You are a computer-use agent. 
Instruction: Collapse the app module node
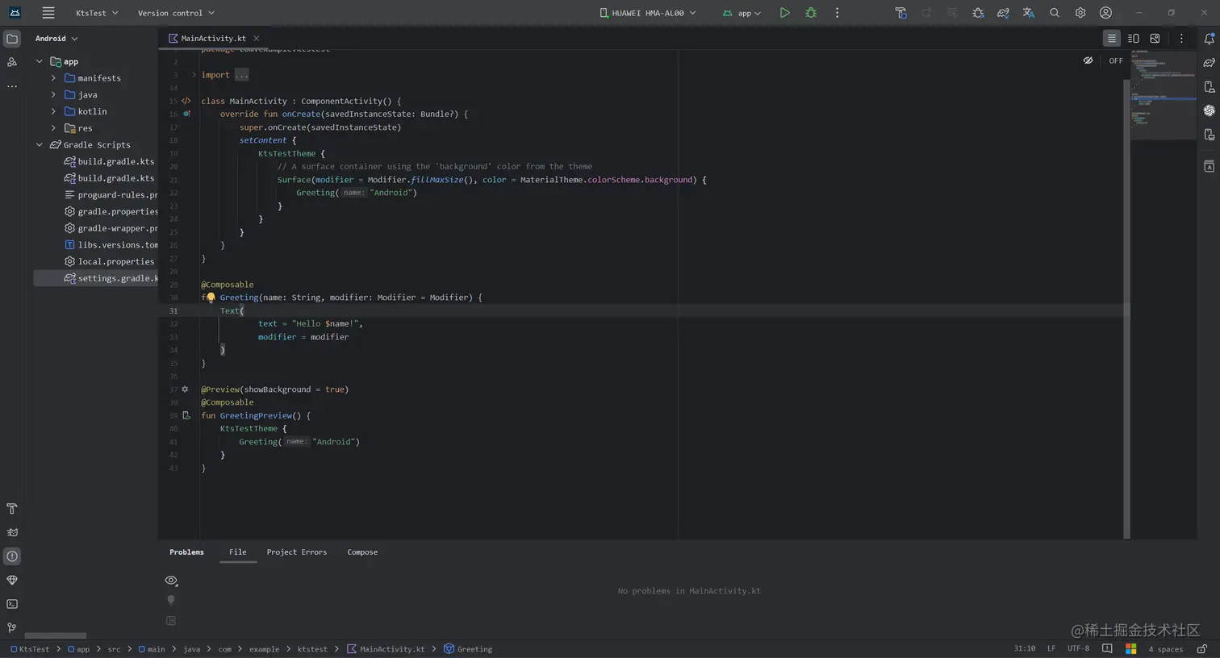(39, 61)
